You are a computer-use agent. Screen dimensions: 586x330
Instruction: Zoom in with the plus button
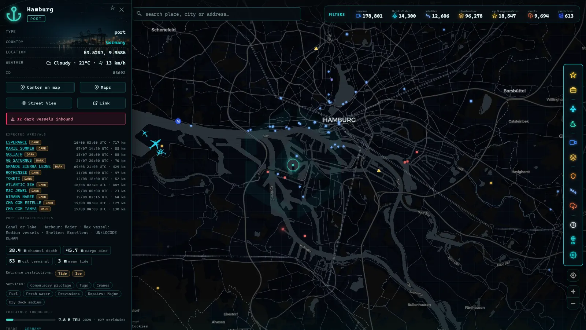coord(573,291)
